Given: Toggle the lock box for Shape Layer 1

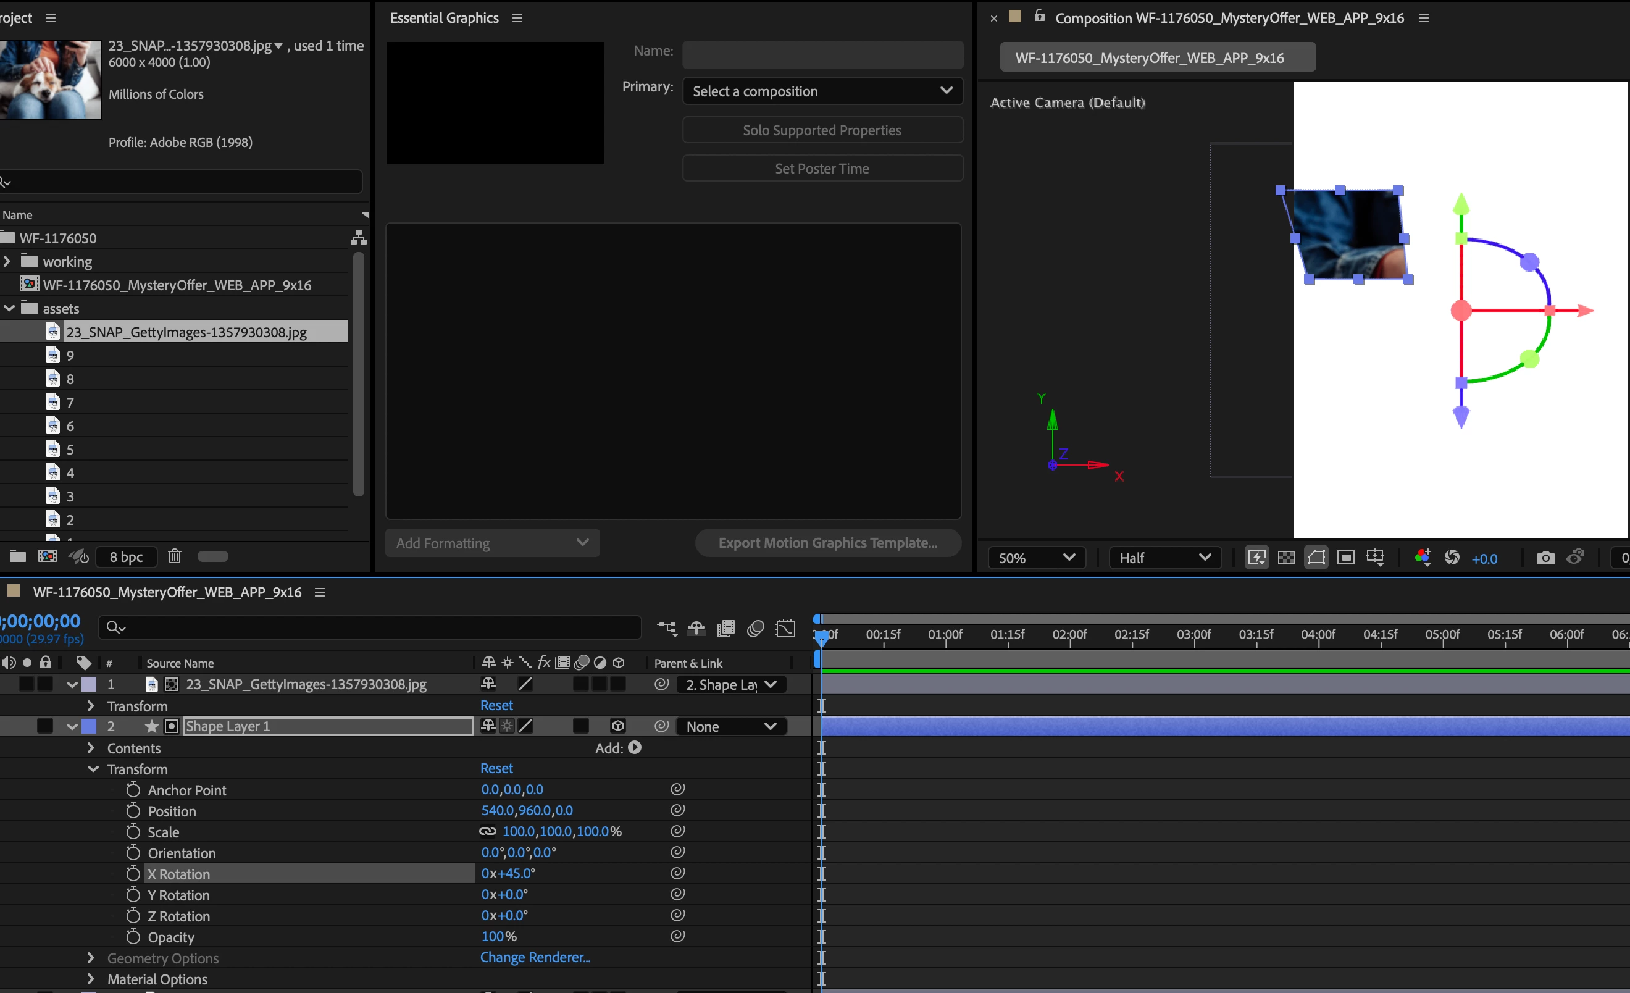Looking at the screenshot, I should pos(45,726).
